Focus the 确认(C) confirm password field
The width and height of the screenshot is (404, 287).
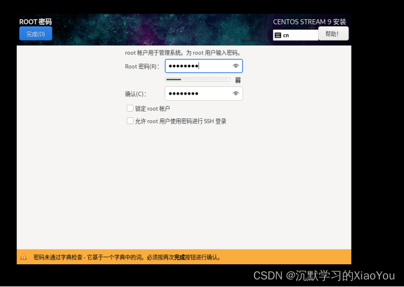pyautogui.click(x=204, y=93)
